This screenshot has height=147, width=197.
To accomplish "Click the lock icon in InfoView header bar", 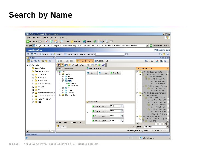I will [x=164, y=54].
